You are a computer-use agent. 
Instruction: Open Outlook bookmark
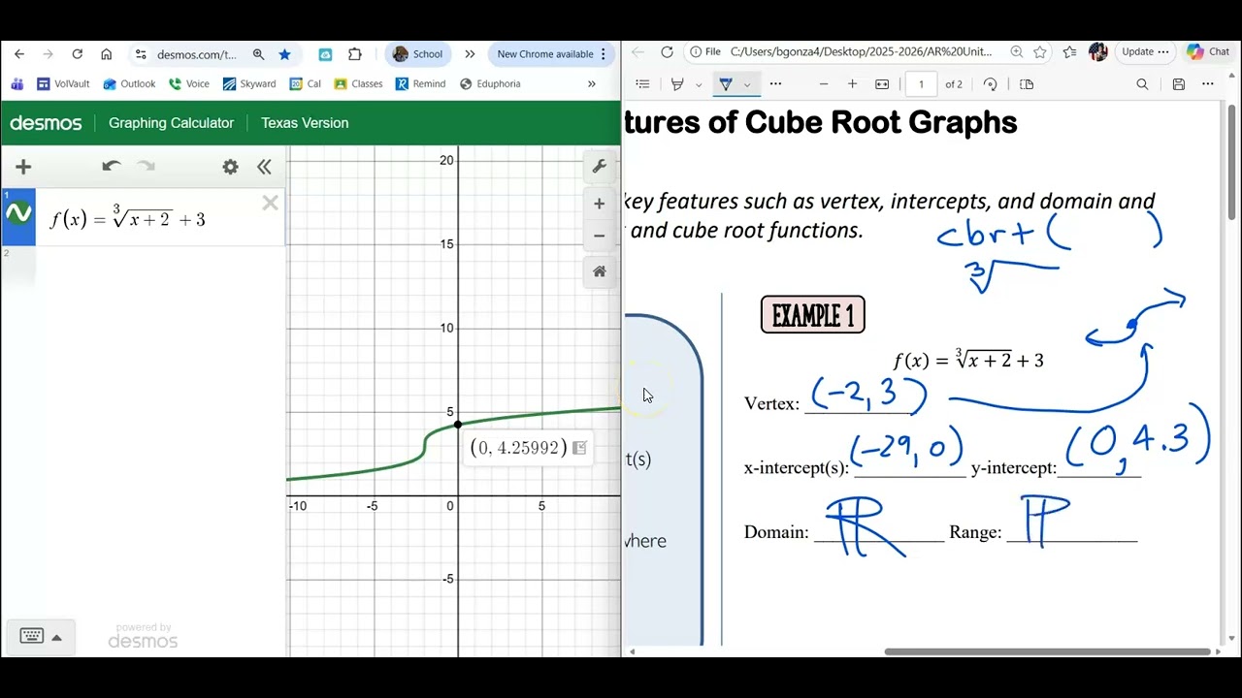[x=130, y=84]
